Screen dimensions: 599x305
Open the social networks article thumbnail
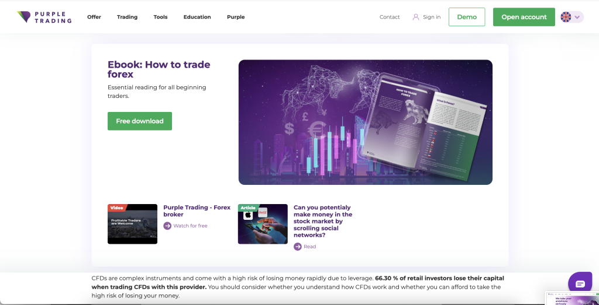(263, 224)
